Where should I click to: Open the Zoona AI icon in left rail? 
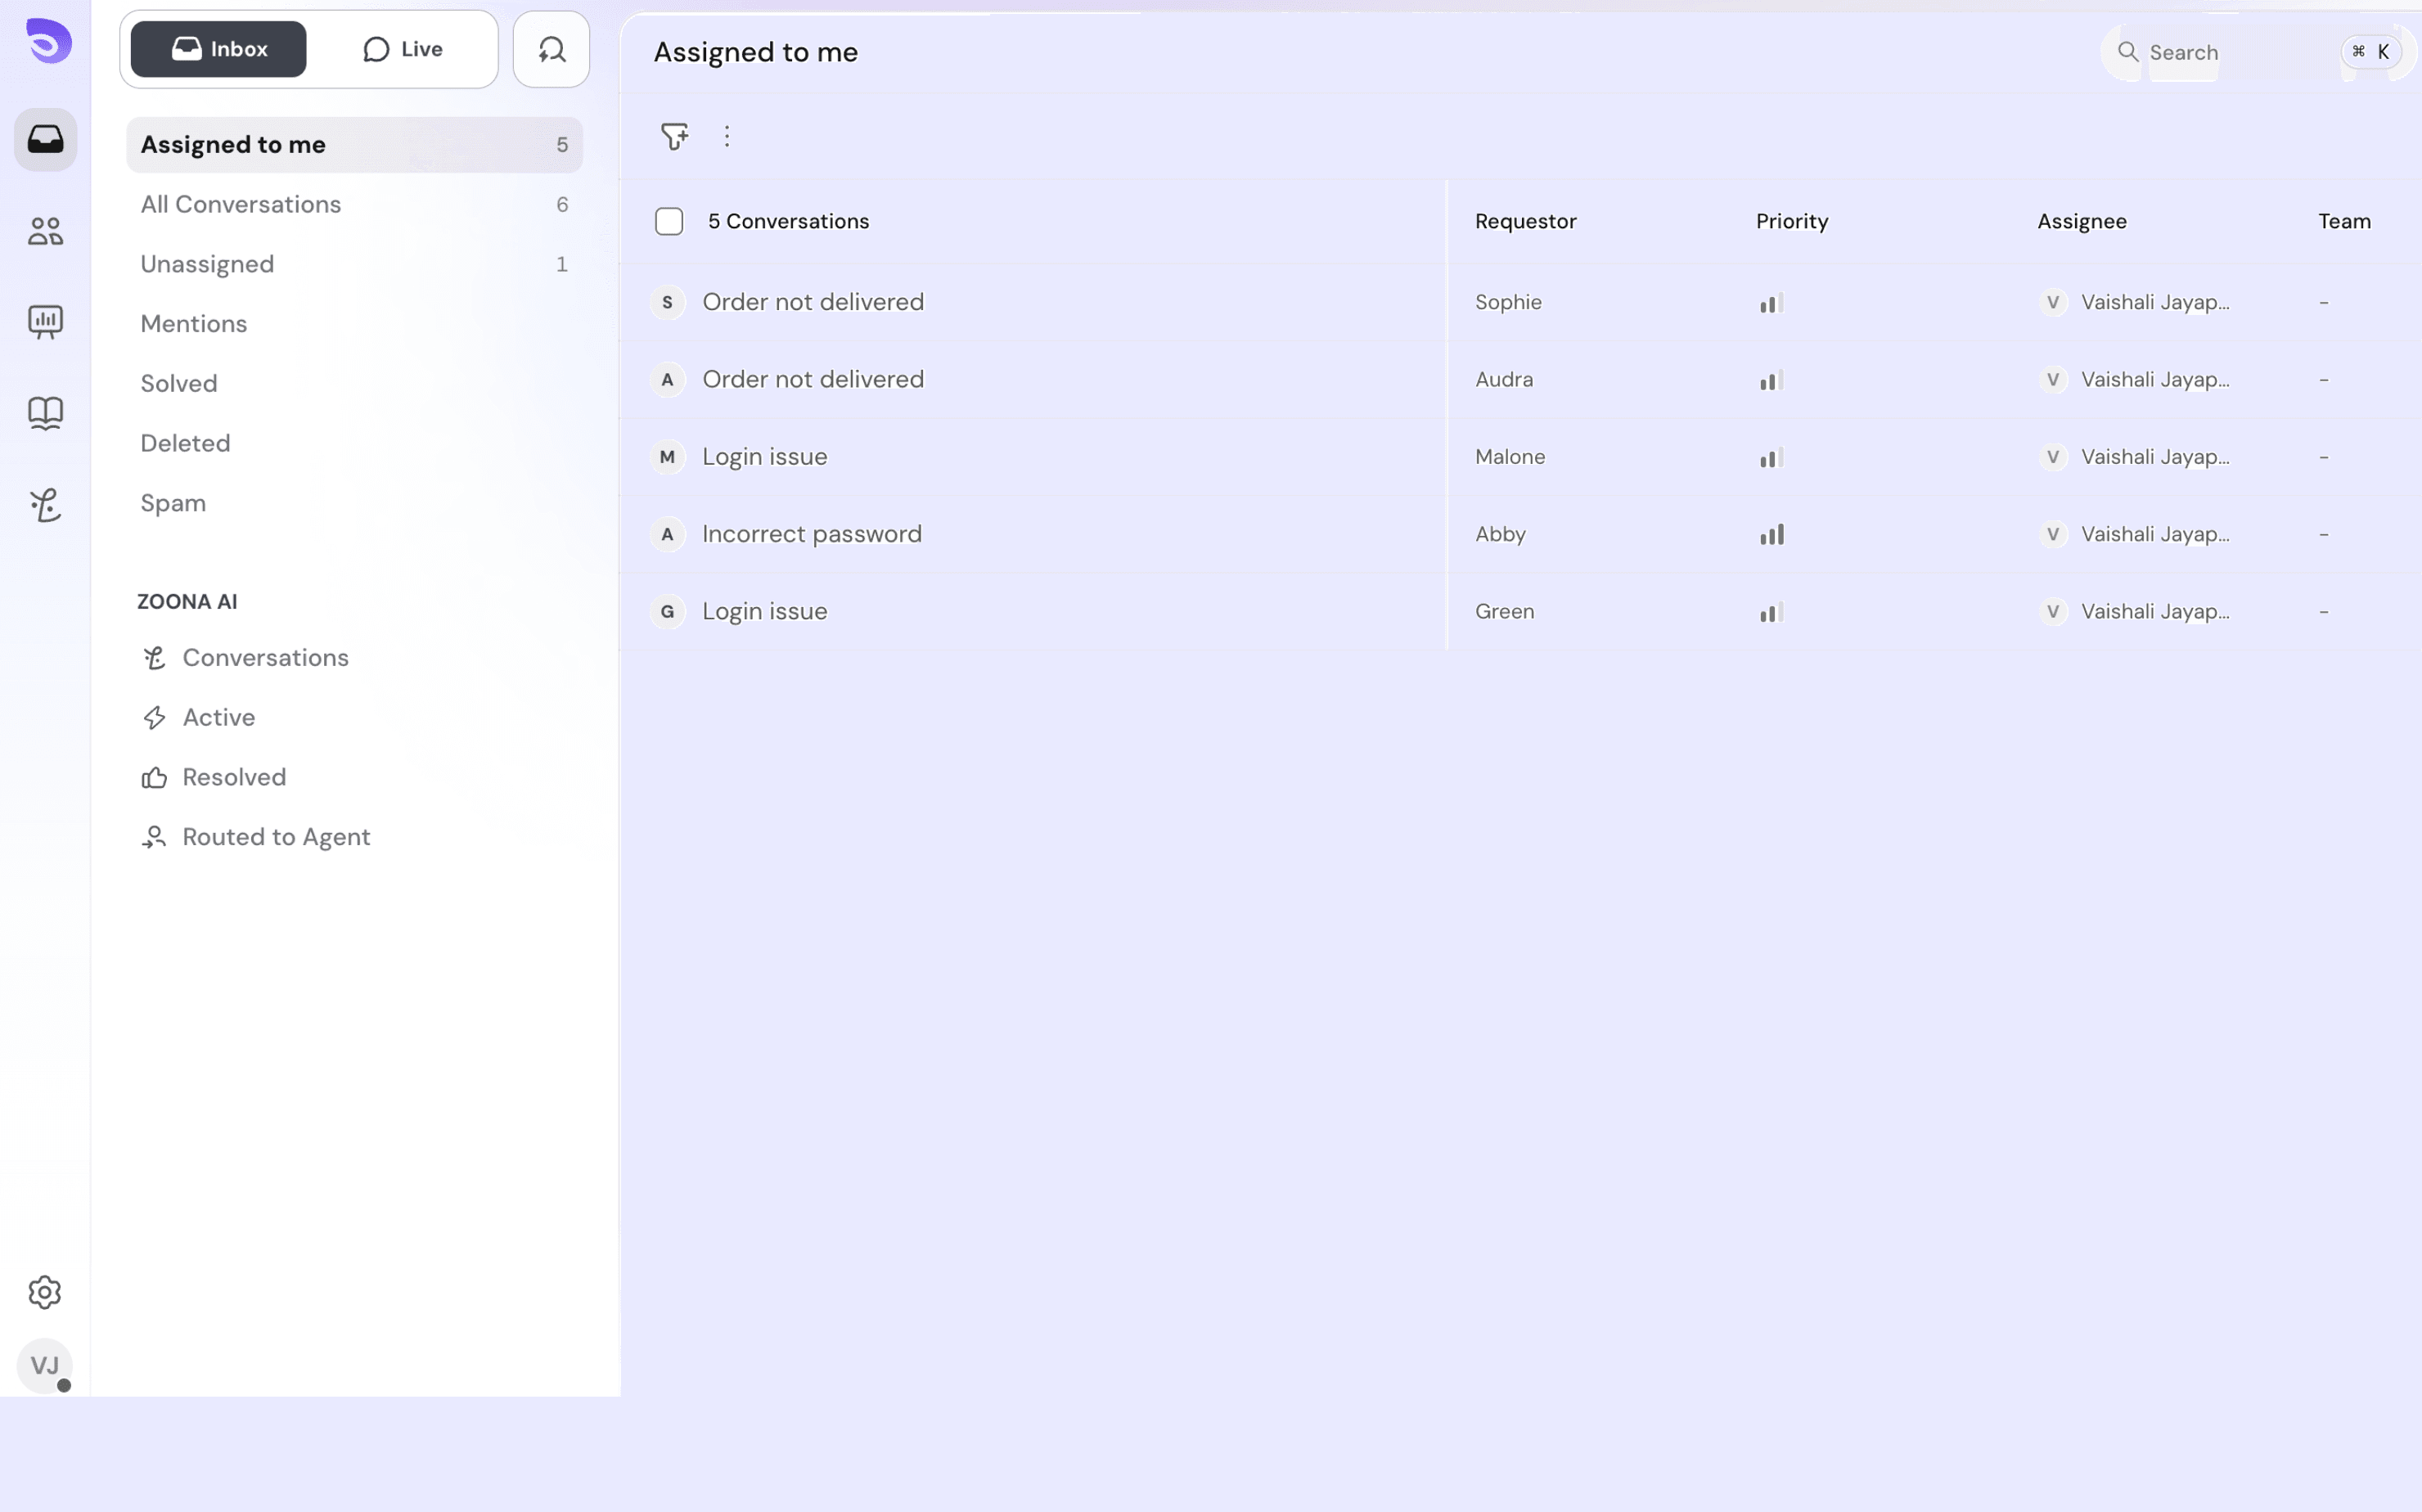45,505
